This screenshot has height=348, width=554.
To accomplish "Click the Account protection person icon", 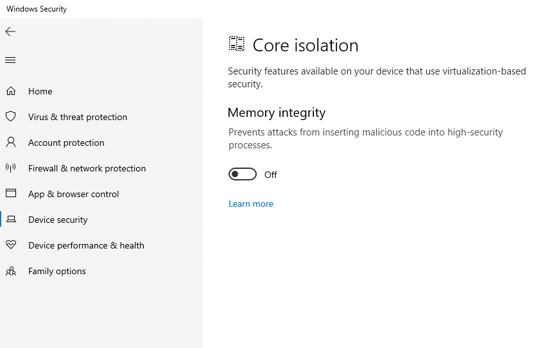I will click(11, 143).
